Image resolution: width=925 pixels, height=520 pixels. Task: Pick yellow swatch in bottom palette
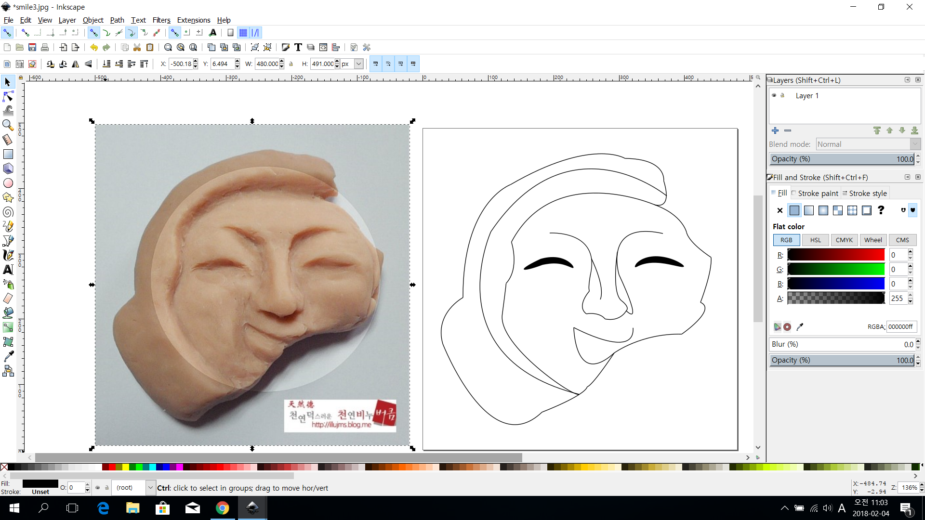tap(125, 467)
